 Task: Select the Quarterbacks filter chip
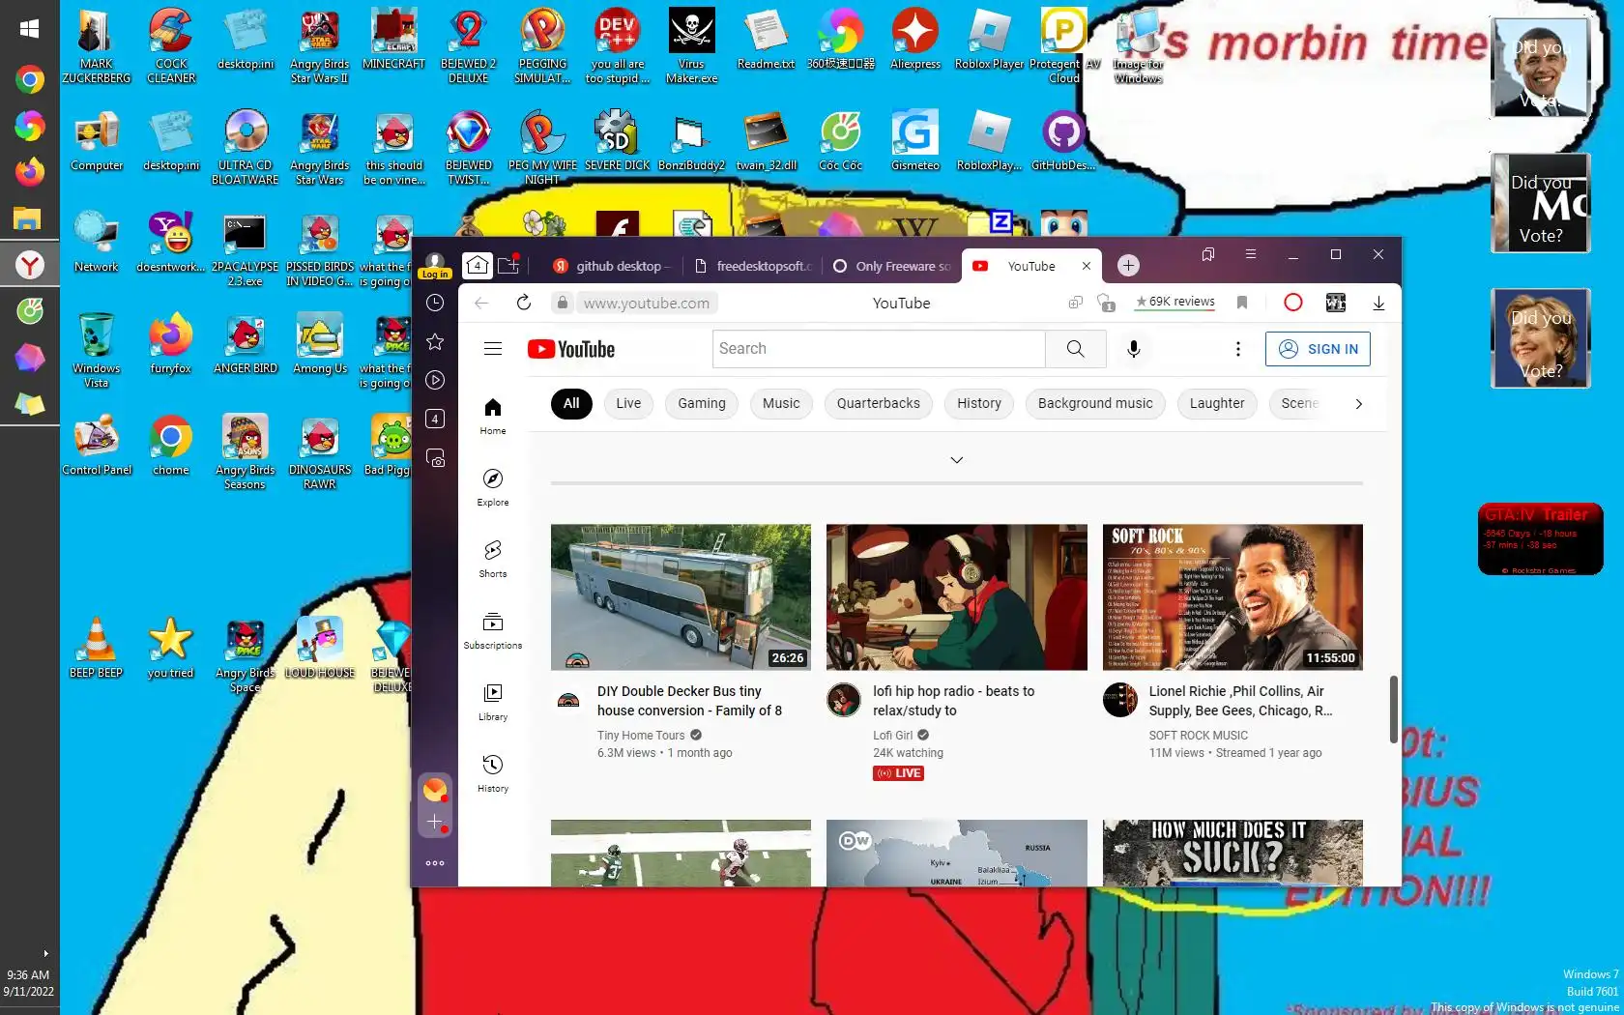click(x=879, y=403)
